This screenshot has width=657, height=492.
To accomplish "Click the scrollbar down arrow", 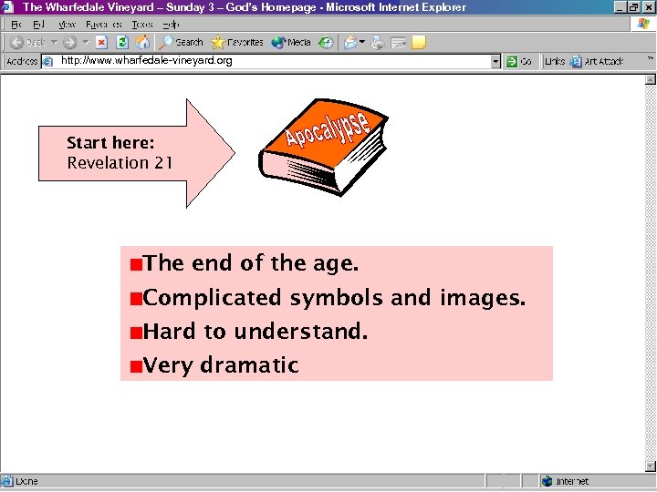I will coord(650,466).
